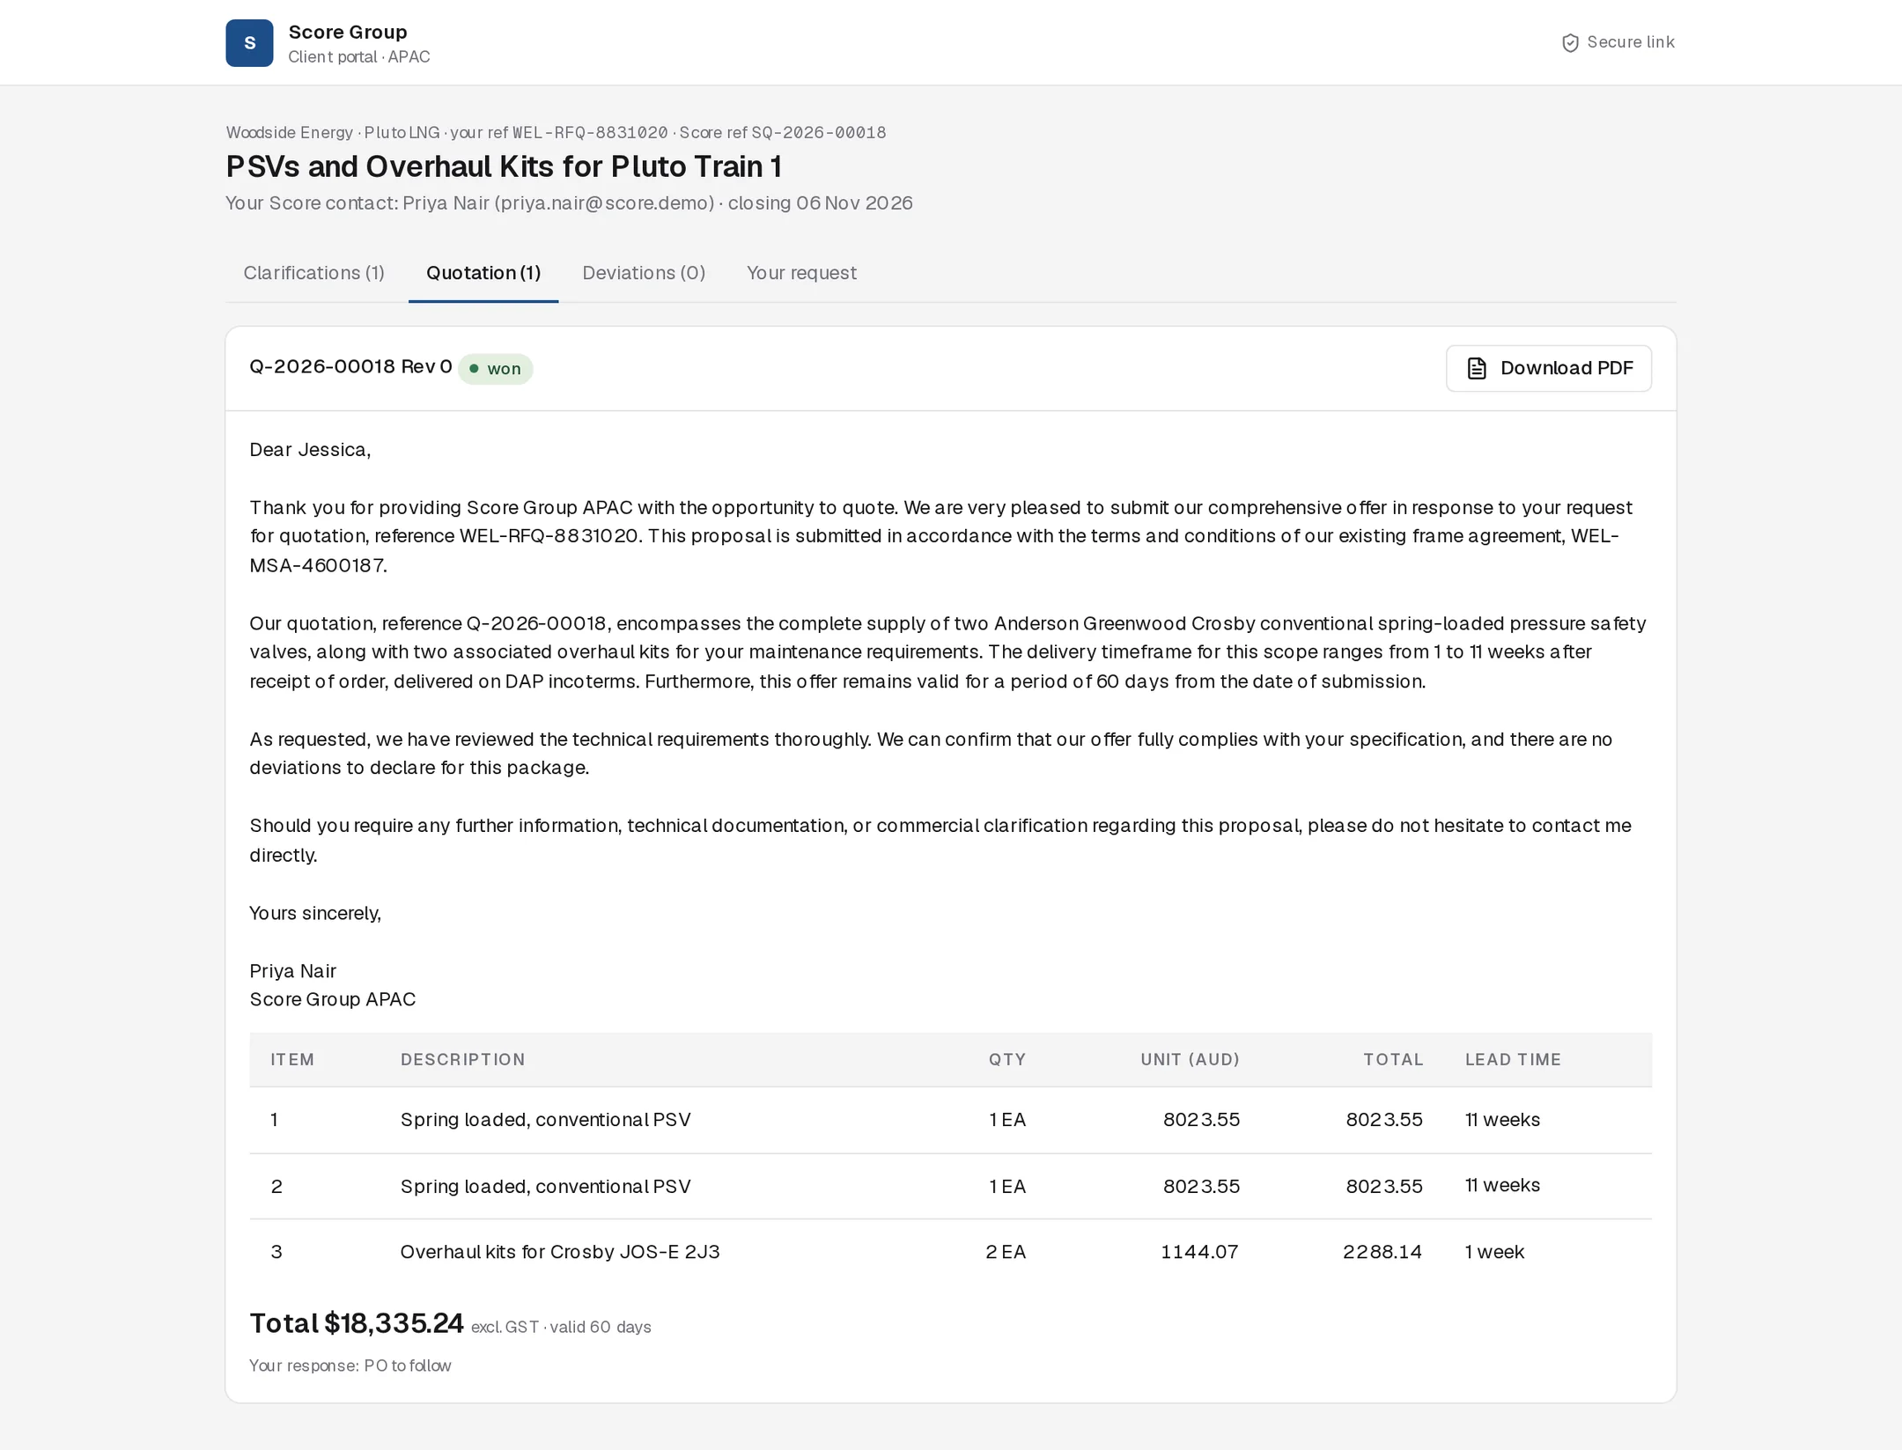
Task: Click the 1144.07 unit price
Action: pyautogui.click(x=1199, y=1252)
